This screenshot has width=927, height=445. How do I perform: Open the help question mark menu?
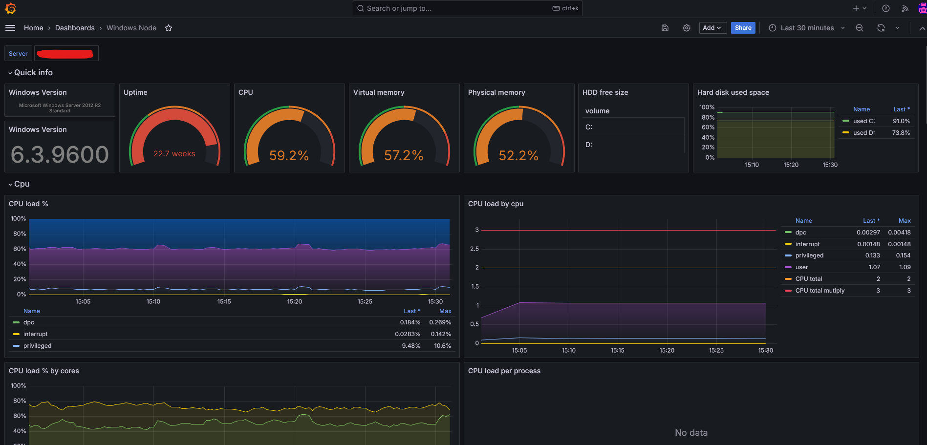click(886, 8)
